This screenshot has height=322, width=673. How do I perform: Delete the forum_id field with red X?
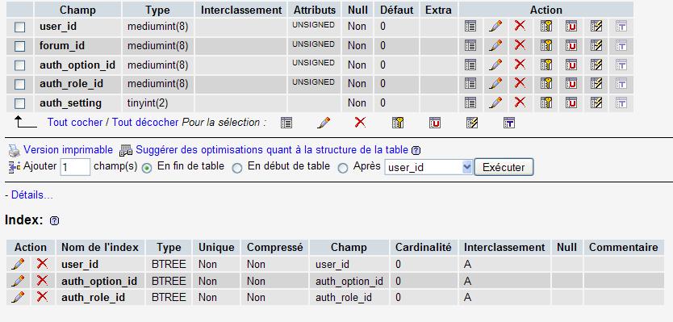[520, 44]
